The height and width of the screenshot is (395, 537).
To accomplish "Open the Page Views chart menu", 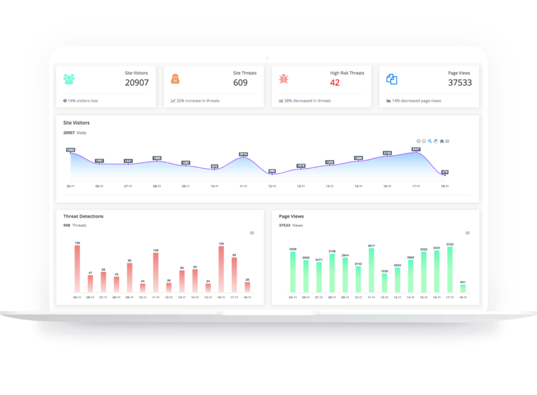I will [x=467, y=233].
